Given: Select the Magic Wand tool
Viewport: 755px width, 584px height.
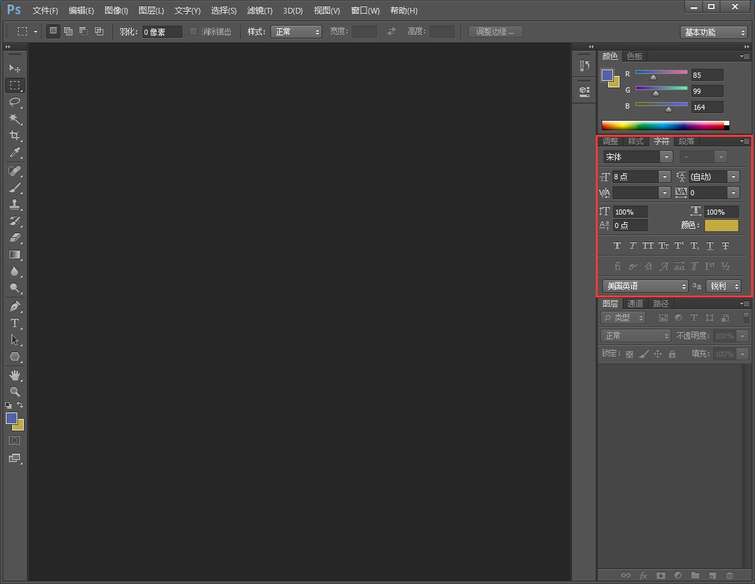Looking at the screenshot, I should tap(14, 119).
